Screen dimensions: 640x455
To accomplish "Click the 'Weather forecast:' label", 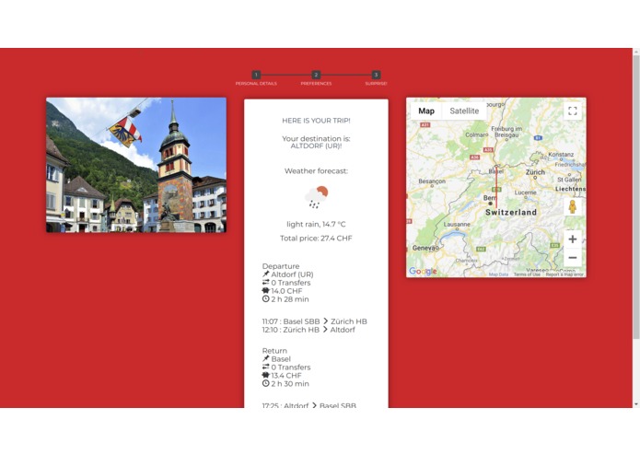I will pyautogui.click(x=316, y=171).
